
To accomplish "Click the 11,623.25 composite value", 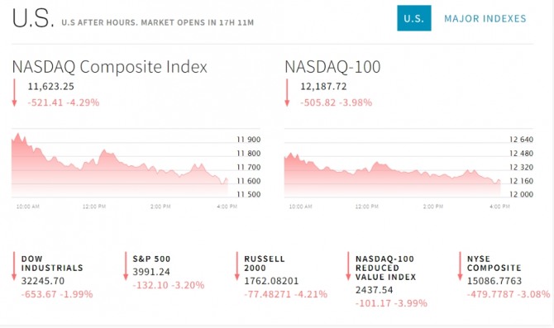I will 51,87.
